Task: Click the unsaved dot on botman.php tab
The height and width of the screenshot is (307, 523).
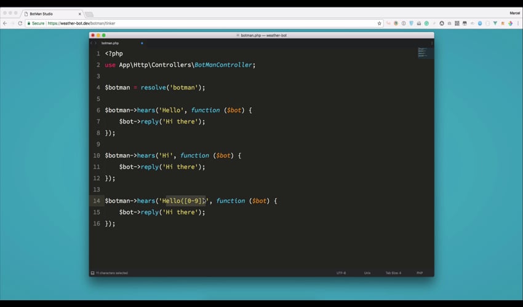Action: (142, 43)
